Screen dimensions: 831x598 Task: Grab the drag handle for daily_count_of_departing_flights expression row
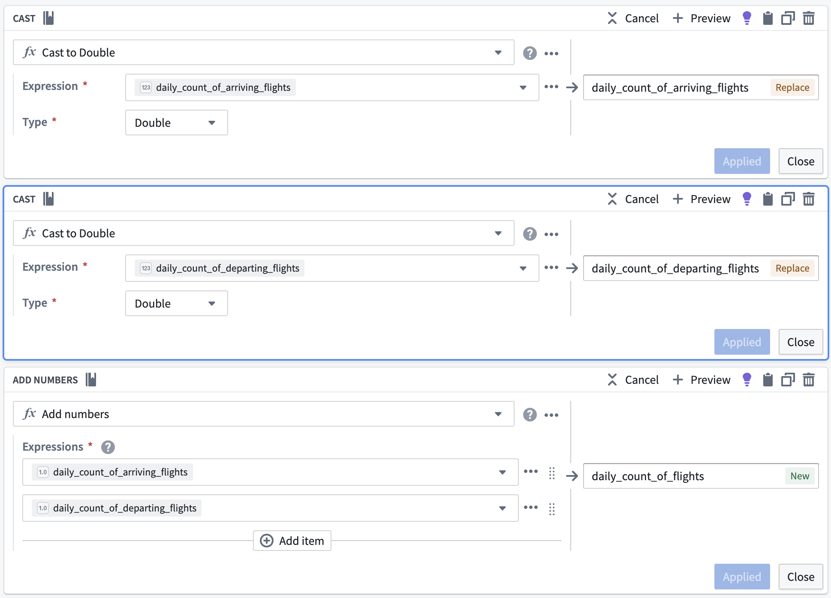point(552,509)
